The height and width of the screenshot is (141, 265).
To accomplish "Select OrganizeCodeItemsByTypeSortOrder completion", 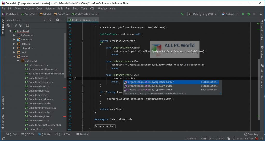I will (171, 90).
